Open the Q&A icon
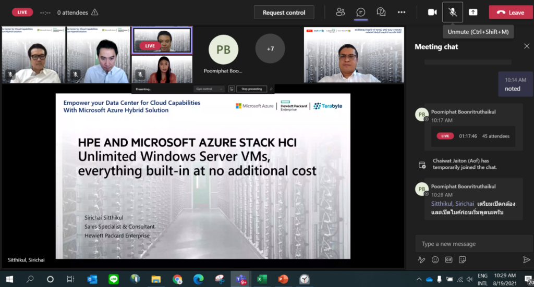This screenshot has height=287, width=534. [381, 13]
